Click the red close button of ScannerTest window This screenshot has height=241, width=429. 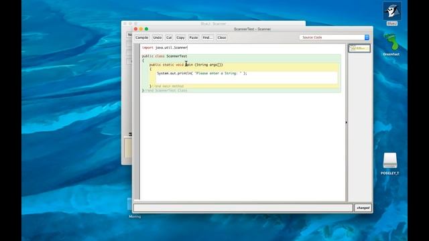click(x=135, y=29)
